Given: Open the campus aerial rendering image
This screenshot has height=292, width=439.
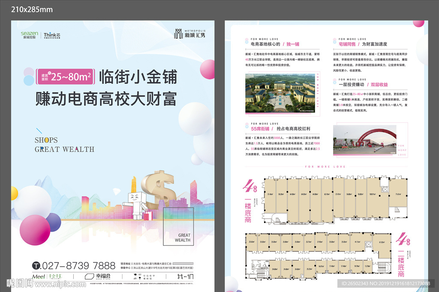Looking at the screenshot, I should (280, 93).
